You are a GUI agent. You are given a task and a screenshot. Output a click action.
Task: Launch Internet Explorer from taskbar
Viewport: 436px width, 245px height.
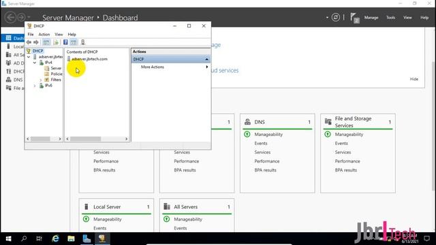(x=56, y=238)
